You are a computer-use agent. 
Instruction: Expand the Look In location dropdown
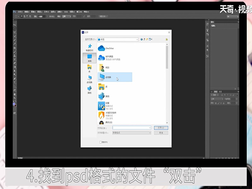(137, 39)
